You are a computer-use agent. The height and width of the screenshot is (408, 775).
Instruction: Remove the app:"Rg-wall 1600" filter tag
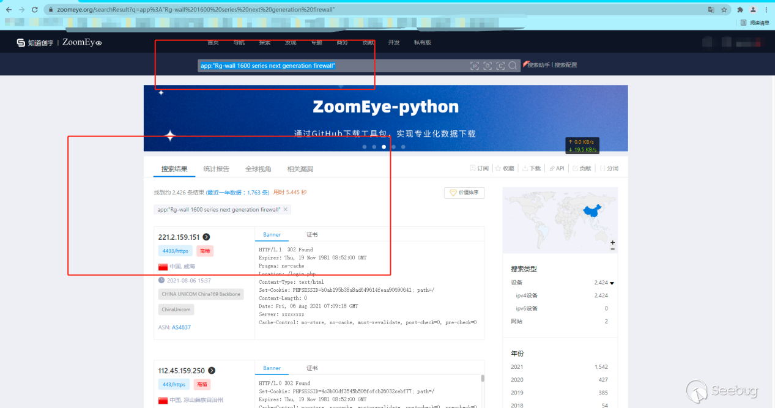[x=285, y=210]
